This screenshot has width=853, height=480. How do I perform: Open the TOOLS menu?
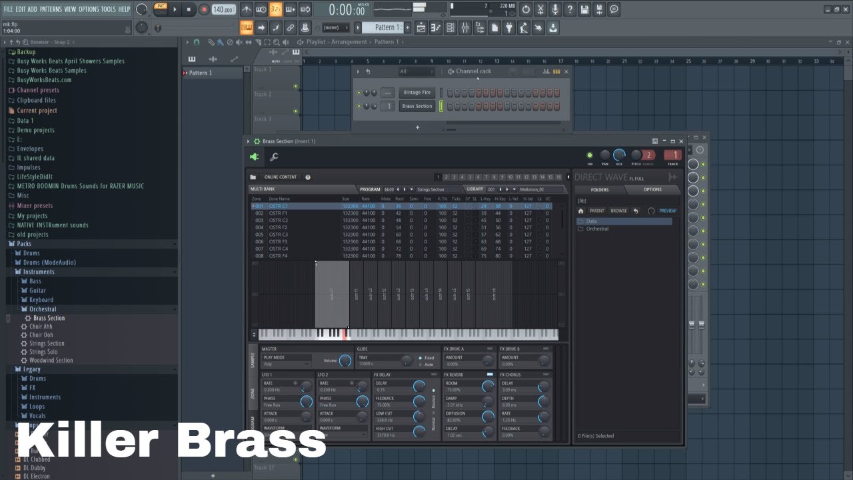109,9
